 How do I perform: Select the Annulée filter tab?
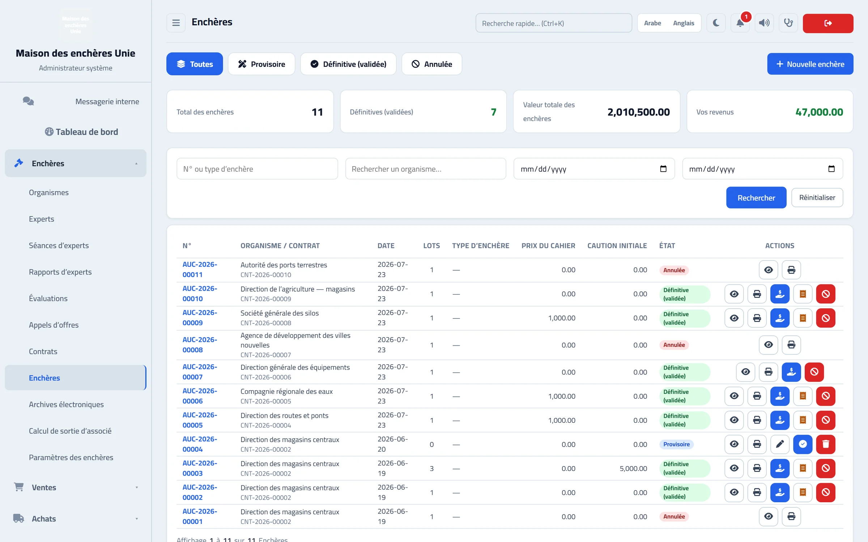[x=432, y=64]
